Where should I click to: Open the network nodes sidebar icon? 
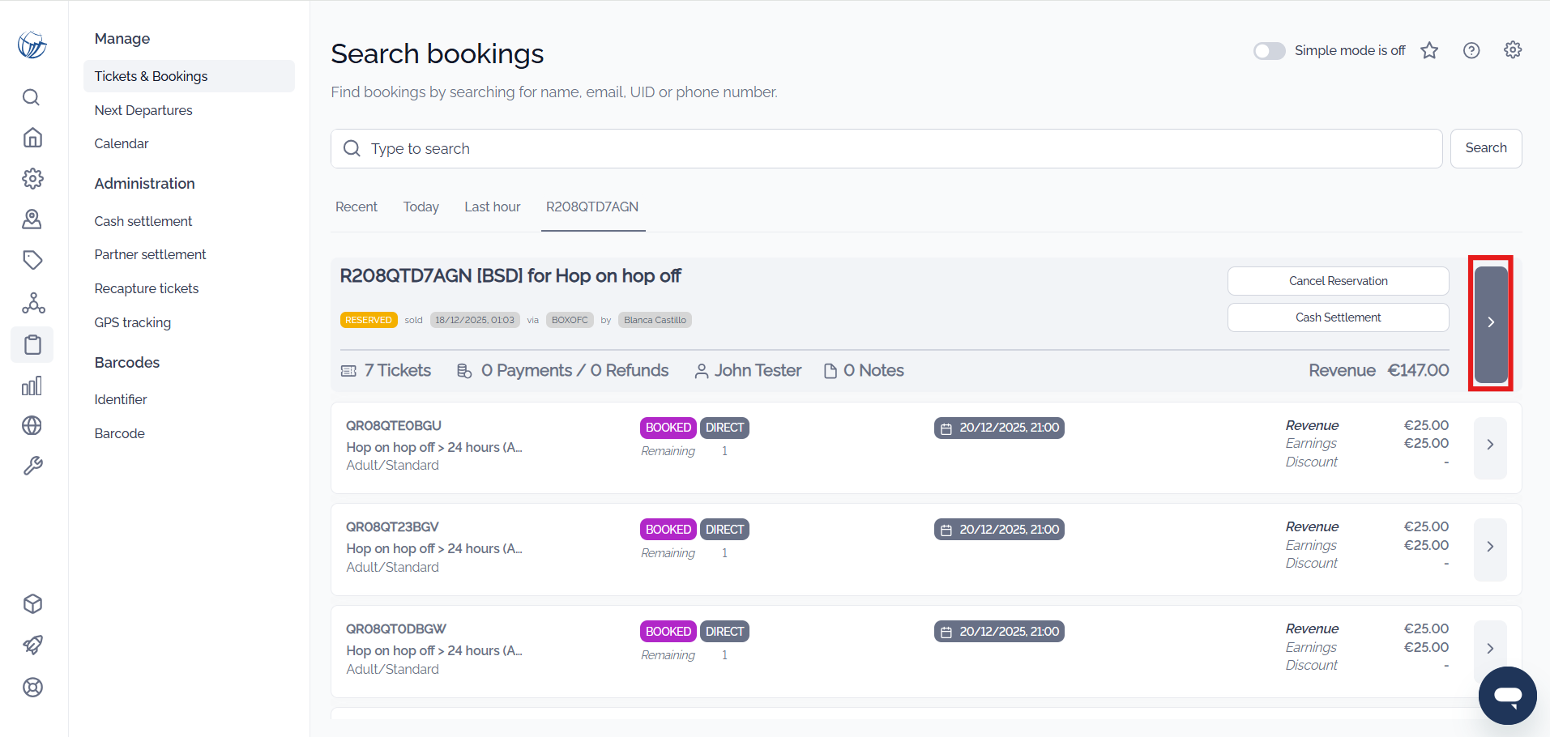(33, 303)
